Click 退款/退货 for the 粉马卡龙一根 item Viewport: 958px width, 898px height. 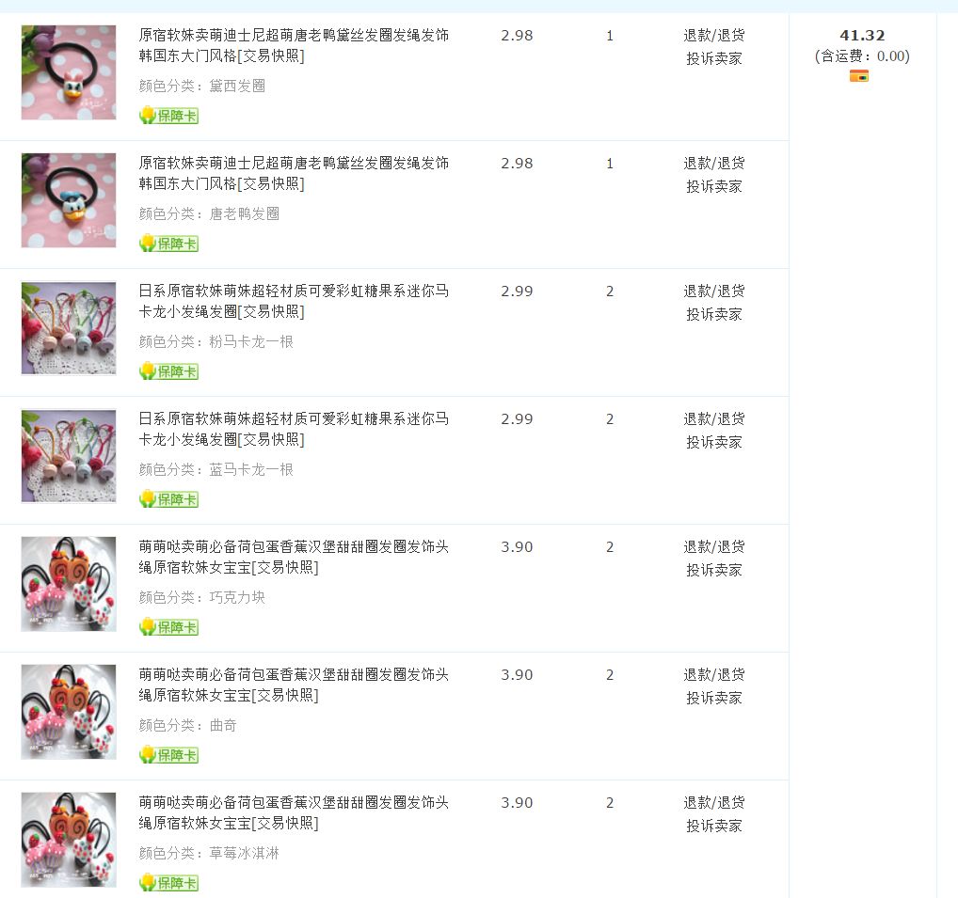click(713, 291)
